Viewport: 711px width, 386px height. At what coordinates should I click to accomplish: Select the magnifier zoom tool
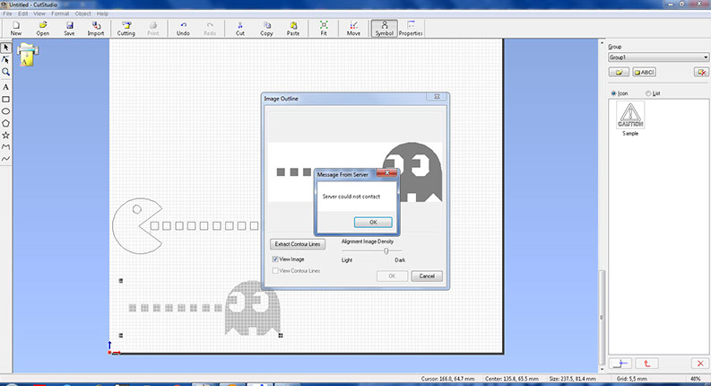click(6, 72)
